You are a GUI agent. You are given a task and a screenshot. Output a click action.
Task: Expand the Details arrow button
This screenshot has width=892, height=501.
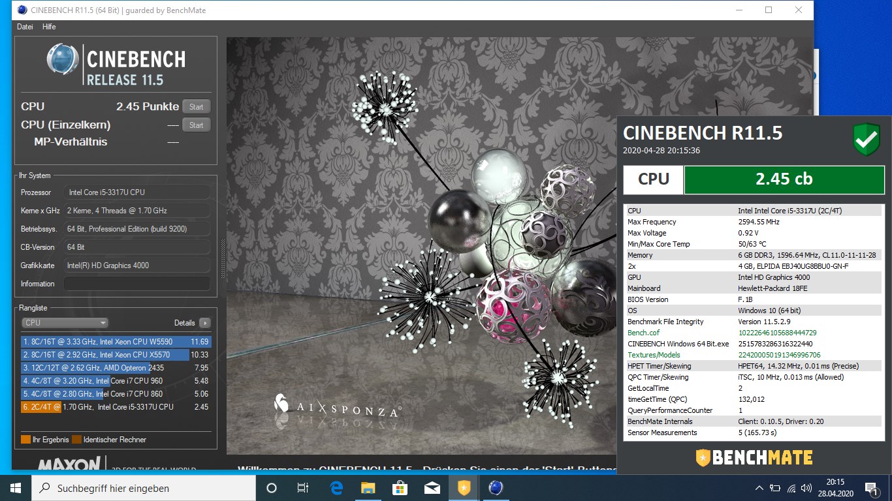coord(205,323)
